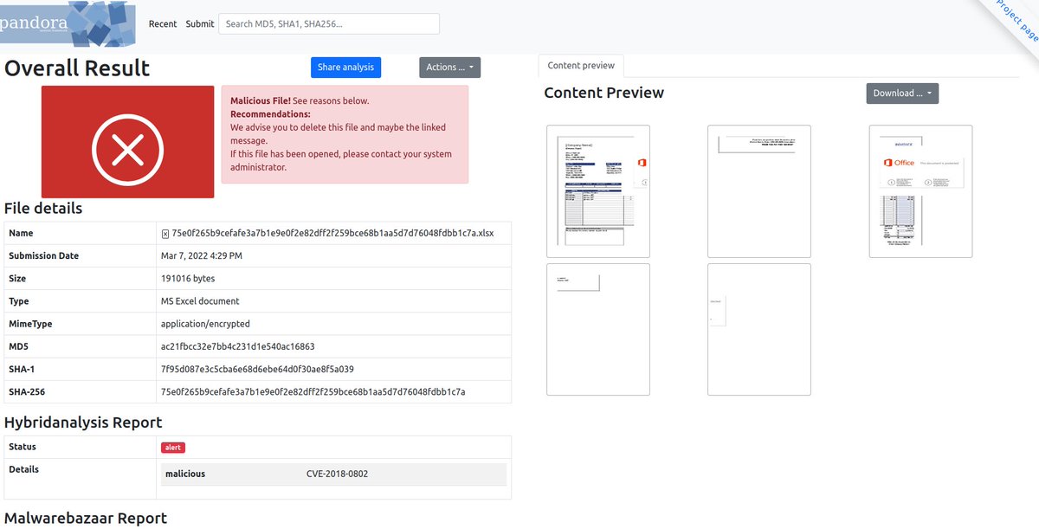Click the malicious label in Details row
Image resolution: width=1039 pixels, height=529 pixels.
coord(185,474)
